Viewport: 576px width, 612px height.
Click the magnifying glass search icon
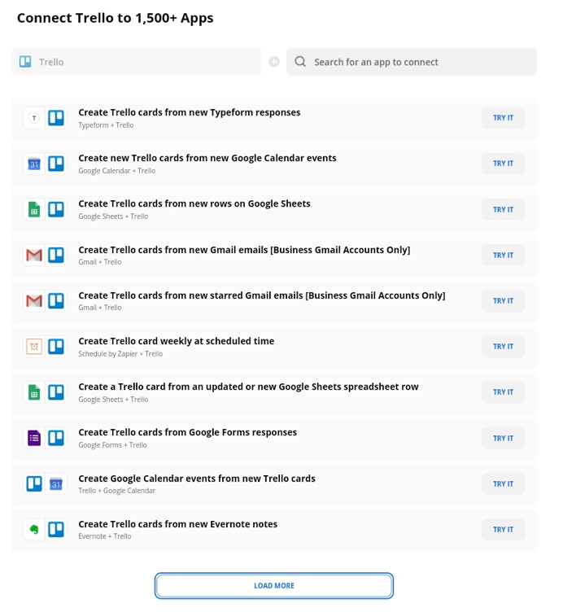pos(300,62)
